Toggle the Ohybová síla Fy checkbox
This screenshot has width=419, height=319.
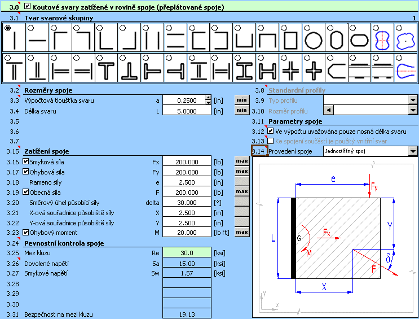[x=25, y=172]
